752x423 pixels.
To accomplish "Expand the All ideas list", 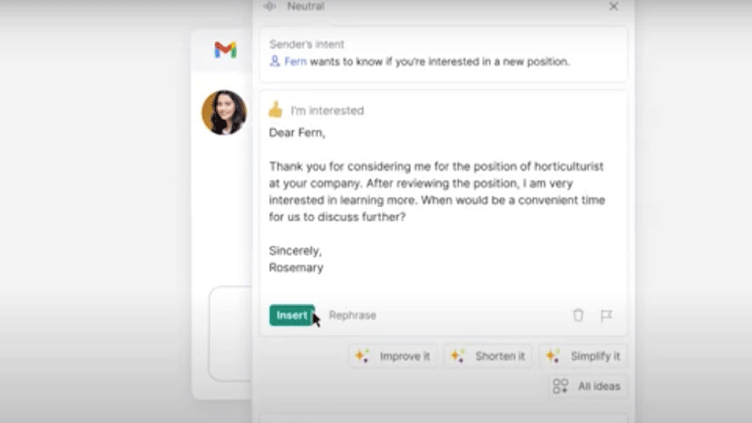I will pos(588,385).
